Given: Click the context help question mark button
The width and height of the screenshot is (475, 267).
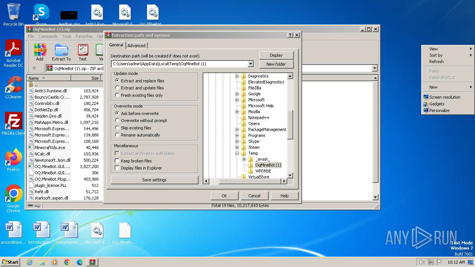Looking at the screenshot, I should pos(290,35).
